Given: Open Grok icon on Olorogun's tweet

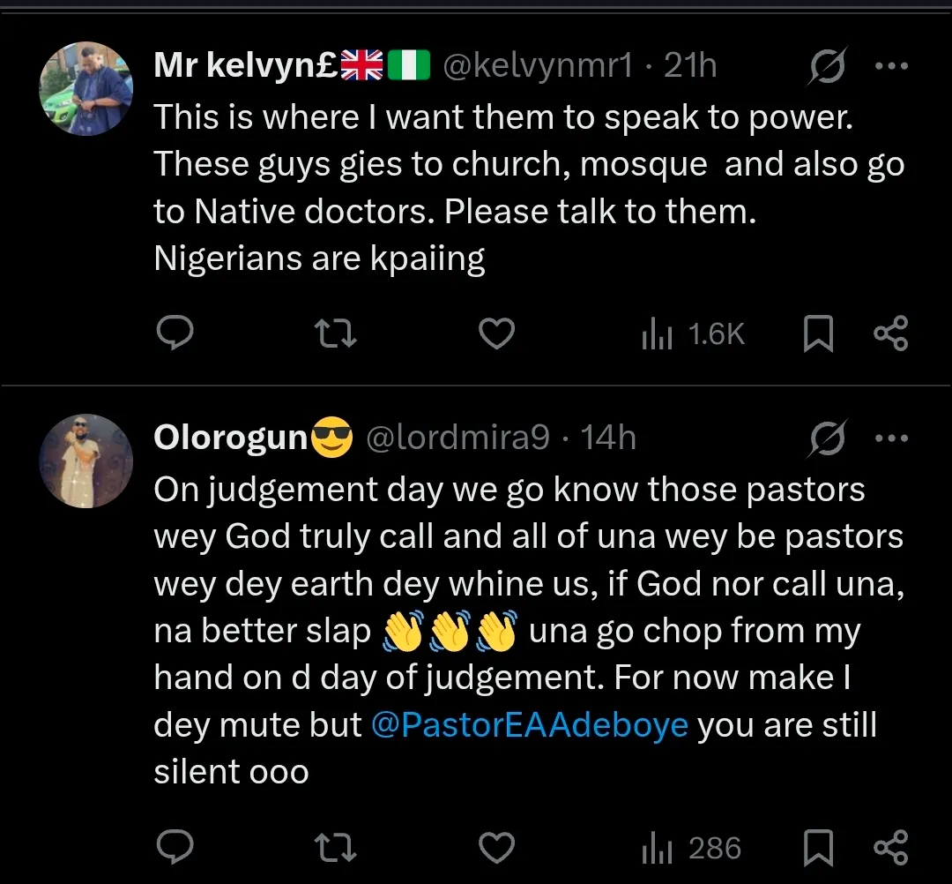Looking at the screenshot, I should (x=825, y=438).
